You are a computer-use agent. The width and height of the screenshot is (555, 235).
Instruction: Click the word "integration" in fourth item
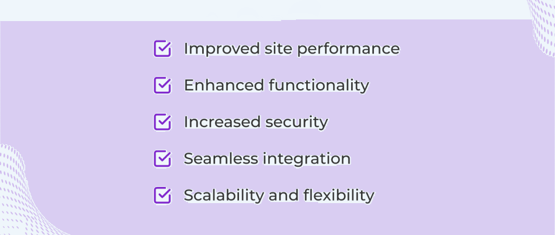click(307, 159)
